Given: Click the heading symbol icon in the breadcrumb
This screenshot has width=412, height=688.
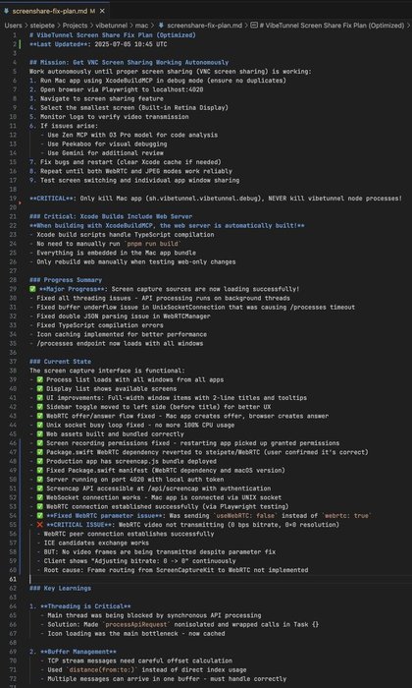Looking at the screenshot, I should point(254,26).
